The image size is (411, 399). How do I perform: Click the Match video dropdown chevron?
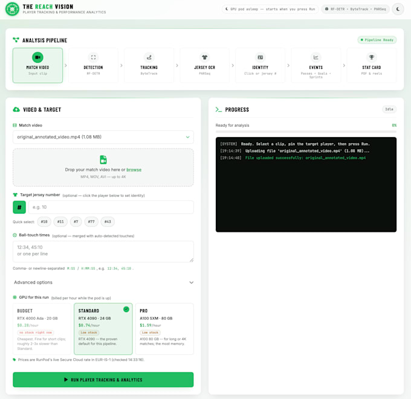188,137
